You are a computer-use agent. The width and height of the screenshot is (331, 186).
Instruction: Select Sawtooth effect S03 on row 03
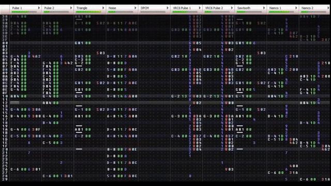click(x=261, y=53)
